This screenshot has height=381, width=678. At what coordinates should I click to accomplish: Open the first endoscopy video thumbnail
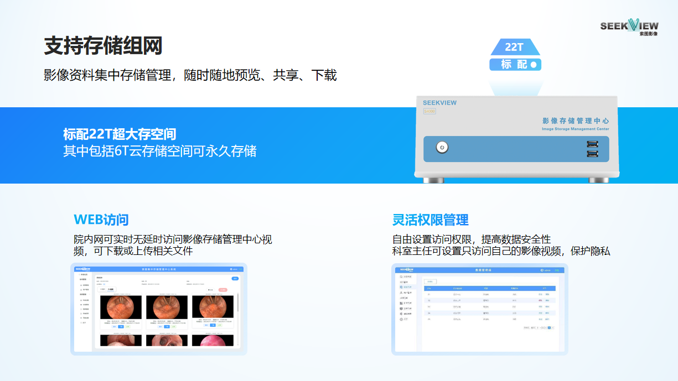(121, 307)
